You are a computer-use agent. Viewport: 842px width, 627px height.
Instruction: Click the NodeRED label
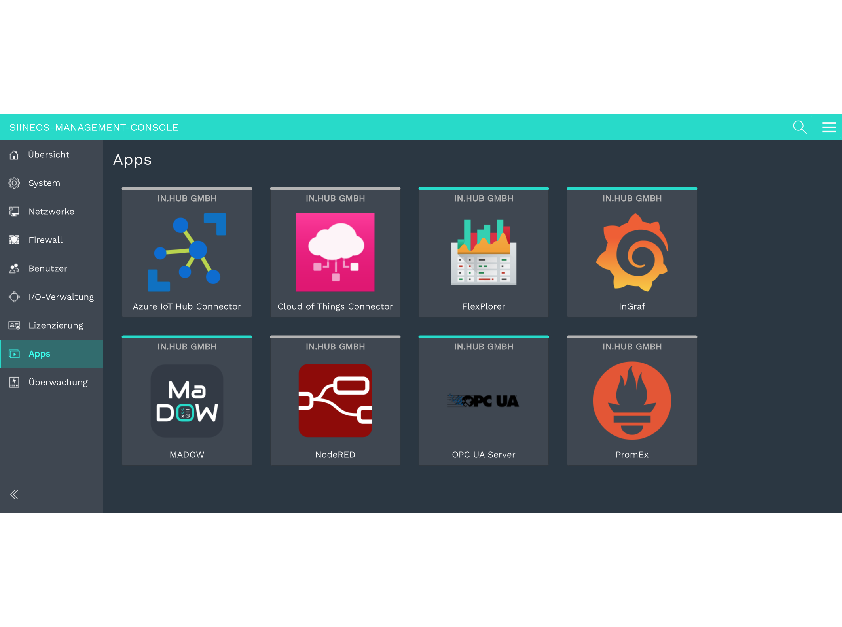(335, 455)
